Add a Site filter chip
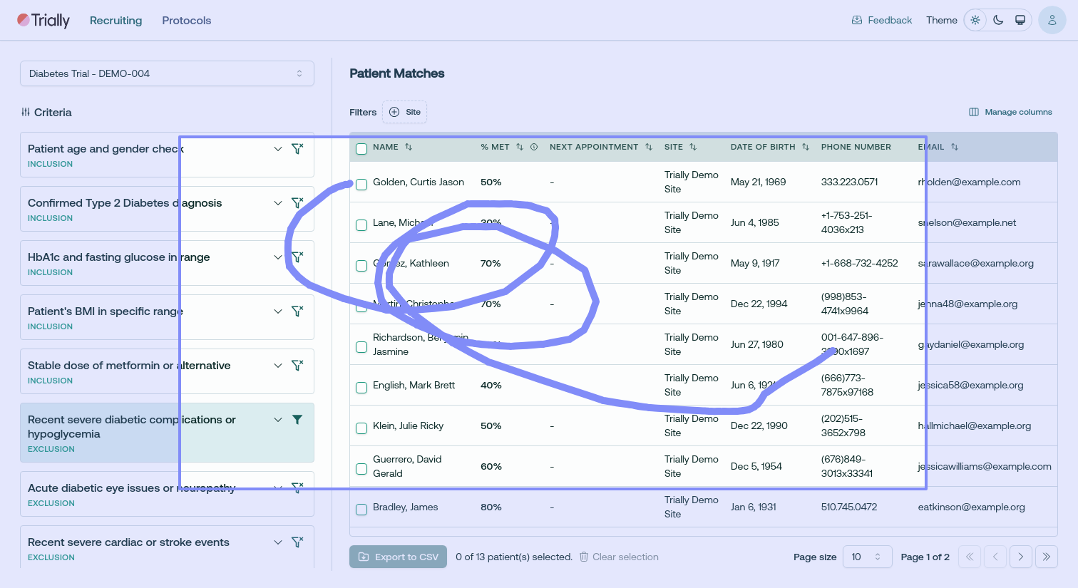The width and height of the screenshot is (1078, 588). [x=404, y=112]
